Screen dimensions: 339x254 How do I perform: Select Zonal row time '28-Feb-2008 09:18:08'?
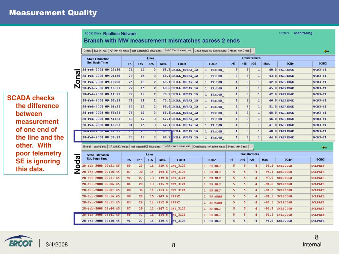click(101, 82)
